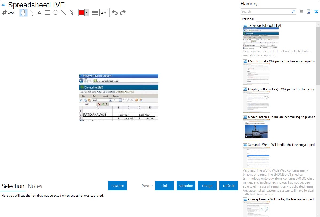Image resolution: width=320 pixels, height=217 pixels.
Task: Select the Crop tool
Action: [x=8, y=13]
